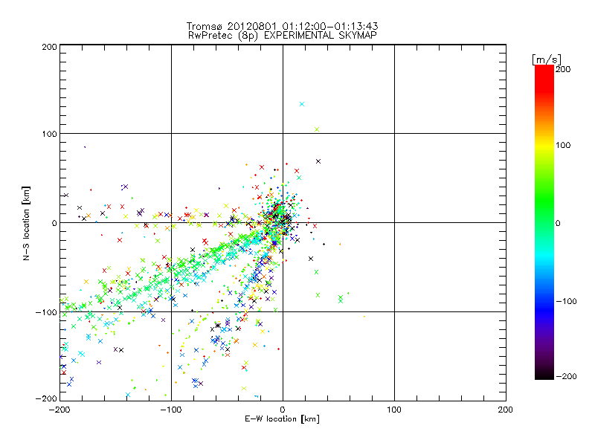
Task: Click the colorbar label '0'
Action: (x=558, y=223)
